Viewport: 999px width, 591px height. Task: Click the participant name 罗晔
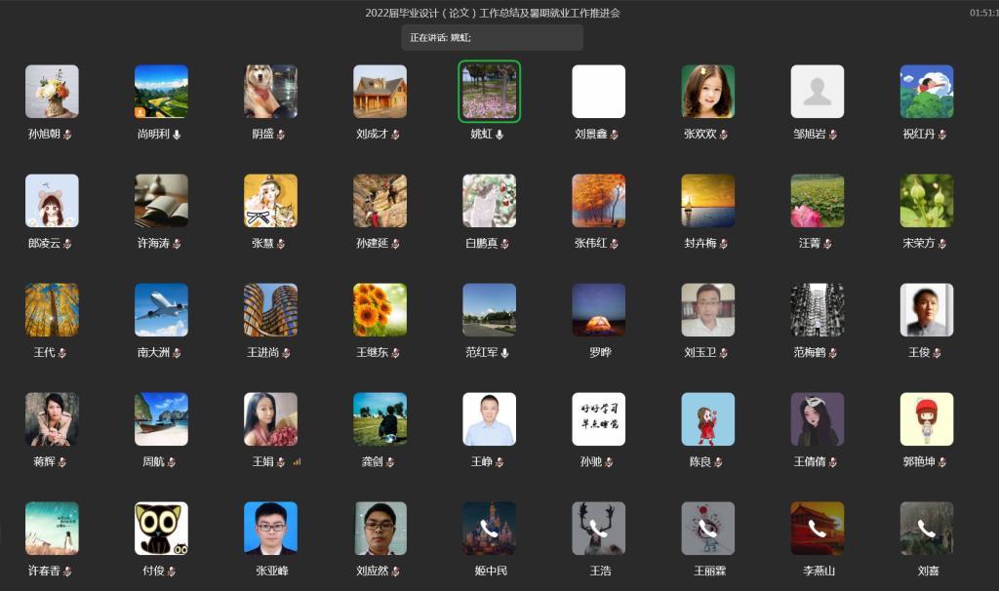(x=600, y=353)
